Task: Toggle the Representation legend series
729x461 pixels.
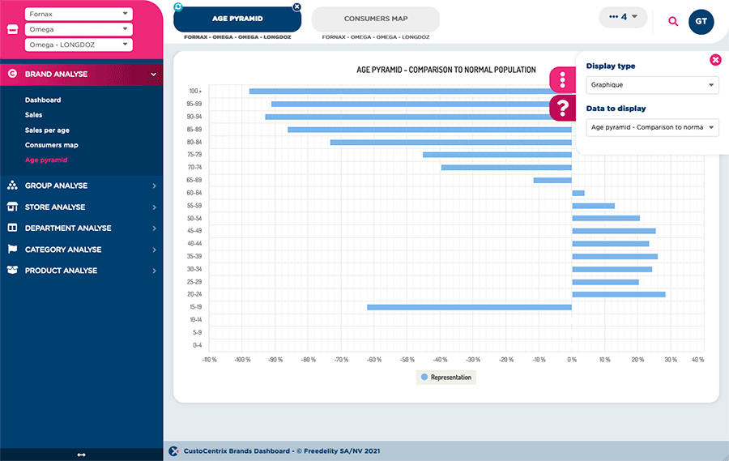Action: click(445, 378)
